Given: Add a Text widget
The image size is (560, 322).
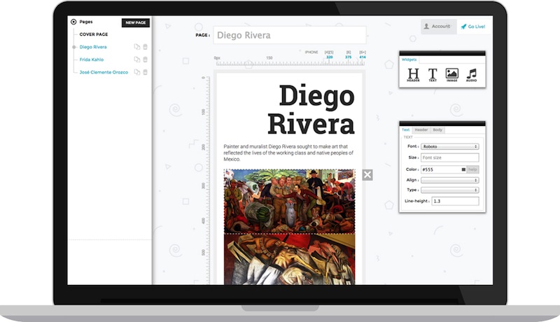Looking at the screenshot, I should click(x=433, y=75).
